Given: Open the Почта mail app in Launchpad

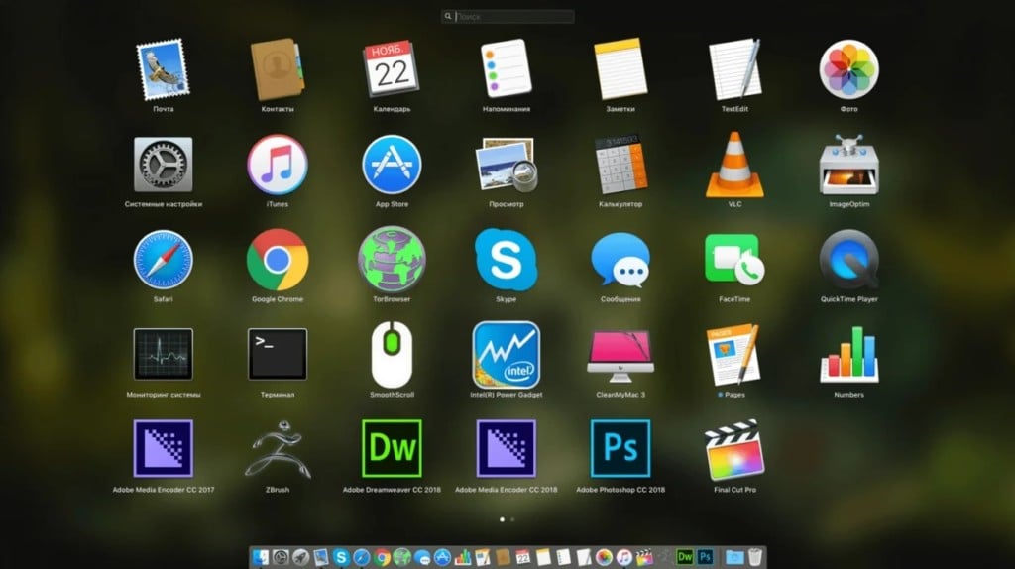Looking at the screenshot, I should [x=163, y=69].
